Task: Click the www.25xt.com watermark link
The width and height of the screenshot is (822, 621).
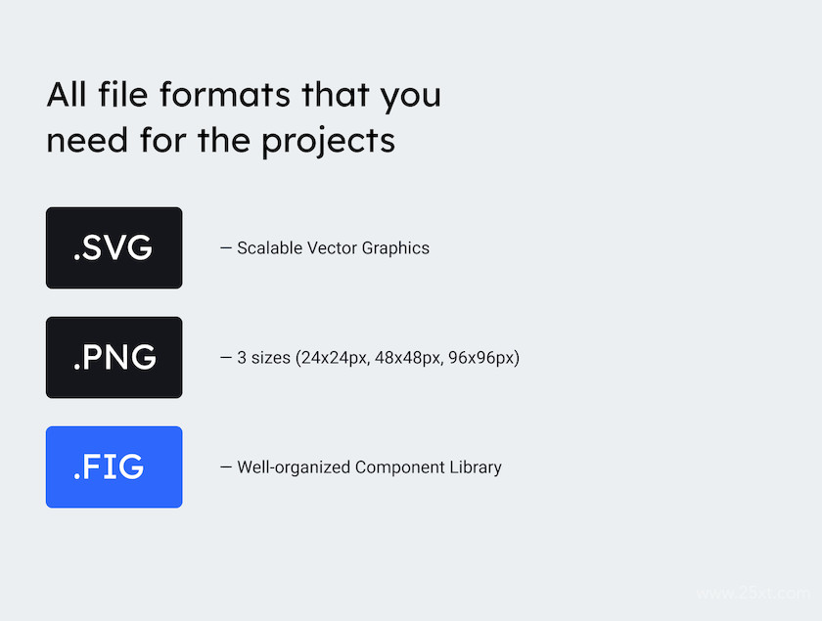Action: (x=753, y=593)
